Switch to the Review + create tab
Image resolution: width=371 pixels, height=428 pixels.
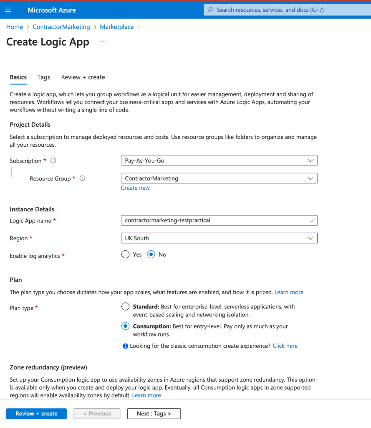[83, 77]
